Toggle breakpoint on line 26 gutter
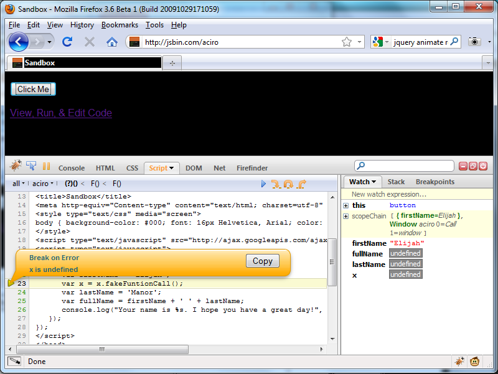Image resolution: width=498 pixels, height=374 pixels. (22, 309)
